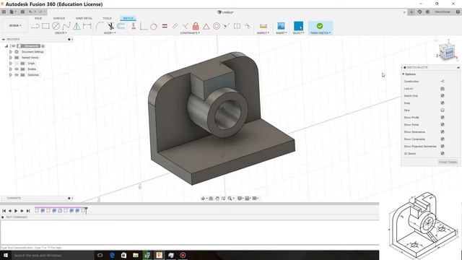
Task: Uncheck the Show Profile checkbox
Action: tap(443, 117)
